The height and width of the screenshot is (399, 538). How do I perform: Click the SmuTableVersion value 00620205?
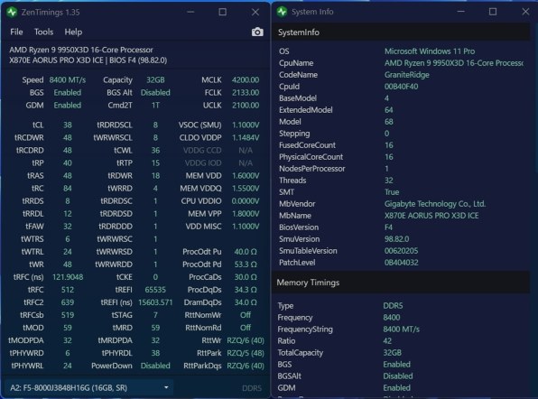tap(401, 251)
